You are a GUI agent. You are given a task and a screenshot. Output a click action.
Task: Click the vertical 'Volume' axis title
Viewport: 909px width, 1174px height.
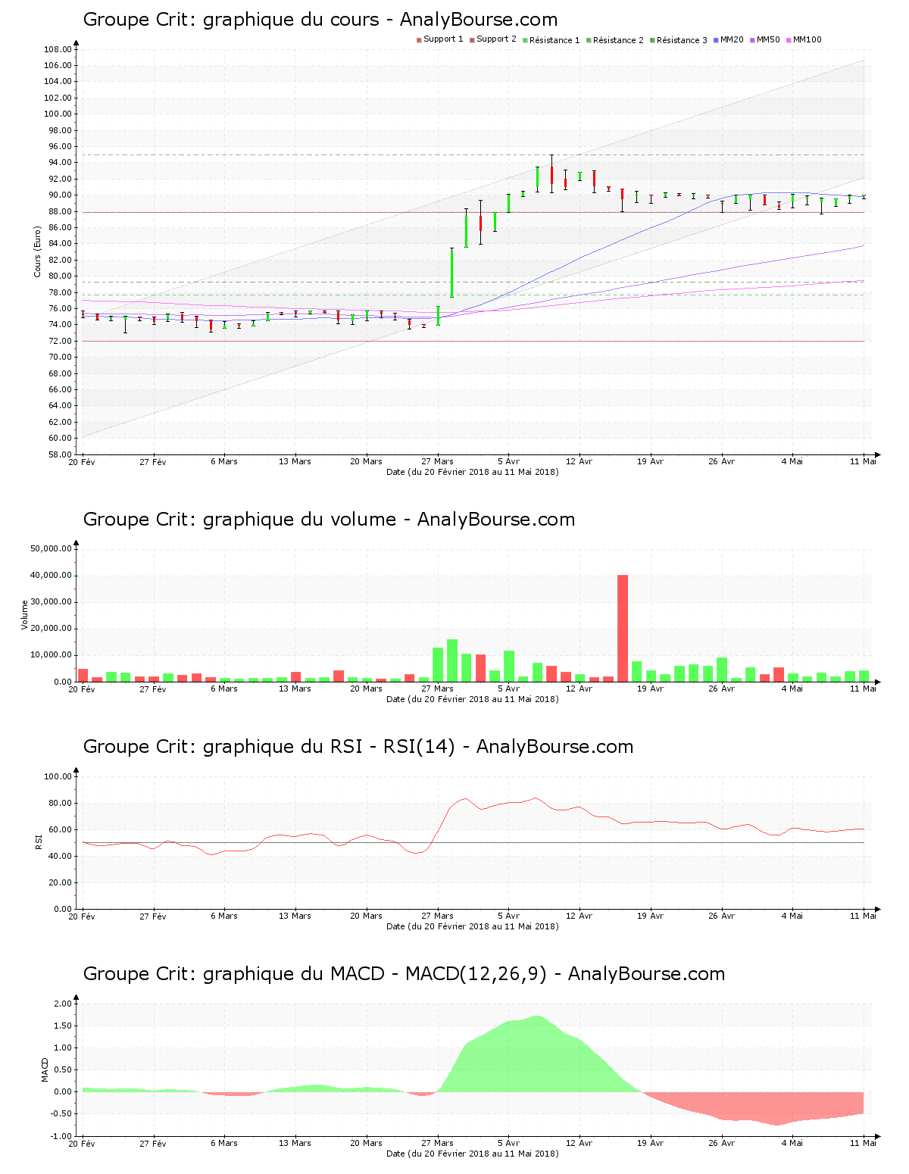pyautogui.click(x=25, y=615)
